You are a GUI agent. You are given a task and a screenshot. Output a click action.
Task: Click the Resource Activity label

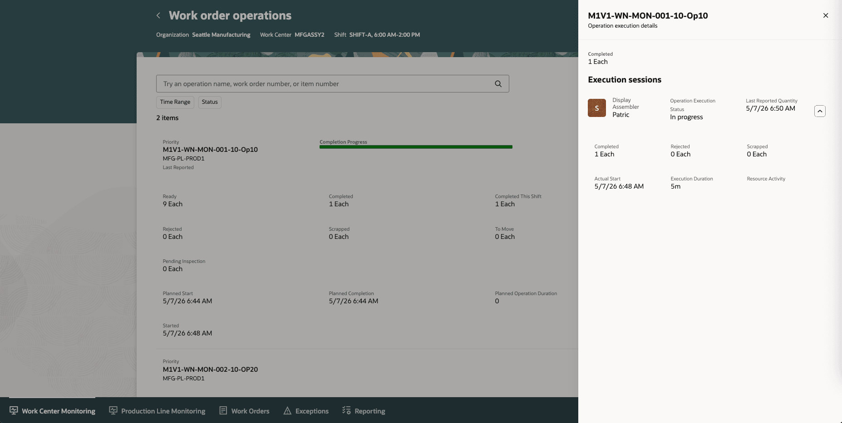pyautogui.click(x=766, y=179)
